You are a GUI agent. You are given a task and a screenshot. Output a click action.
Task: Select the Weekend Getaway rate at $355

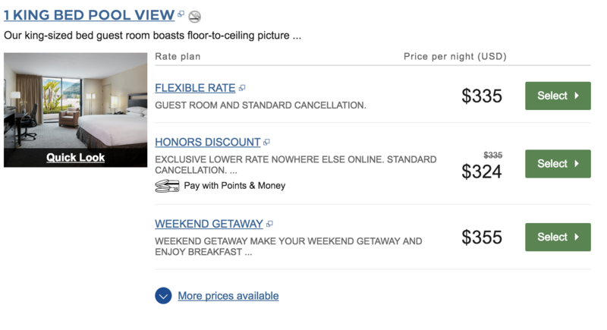pyautogui.click(x=558, y=237)
